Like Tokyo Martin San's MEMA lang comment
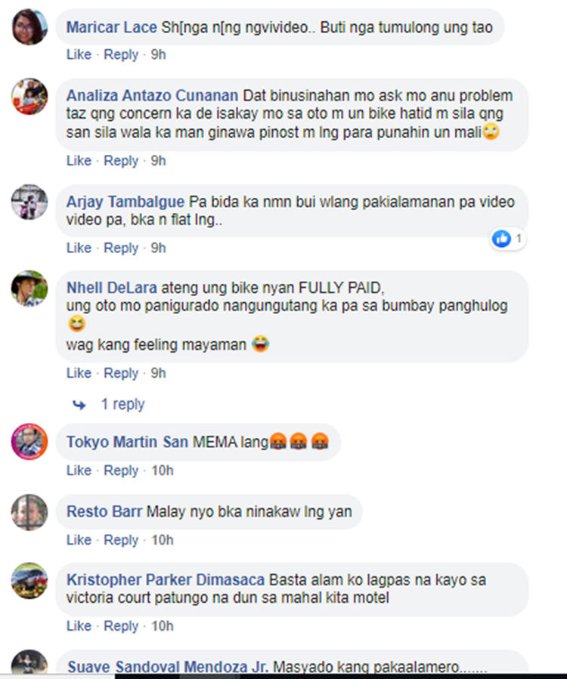The image size is (567, 679). (79, 471)
